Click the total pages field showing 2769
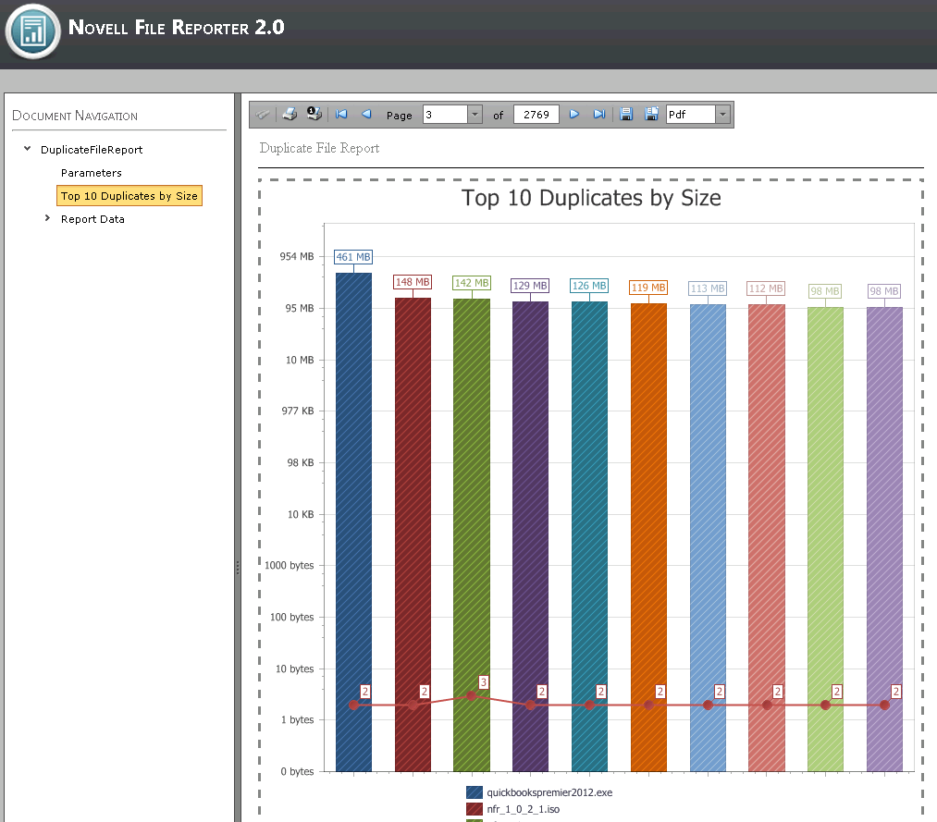The width and height of the screenshot is (937, 822). click(536, 114)
